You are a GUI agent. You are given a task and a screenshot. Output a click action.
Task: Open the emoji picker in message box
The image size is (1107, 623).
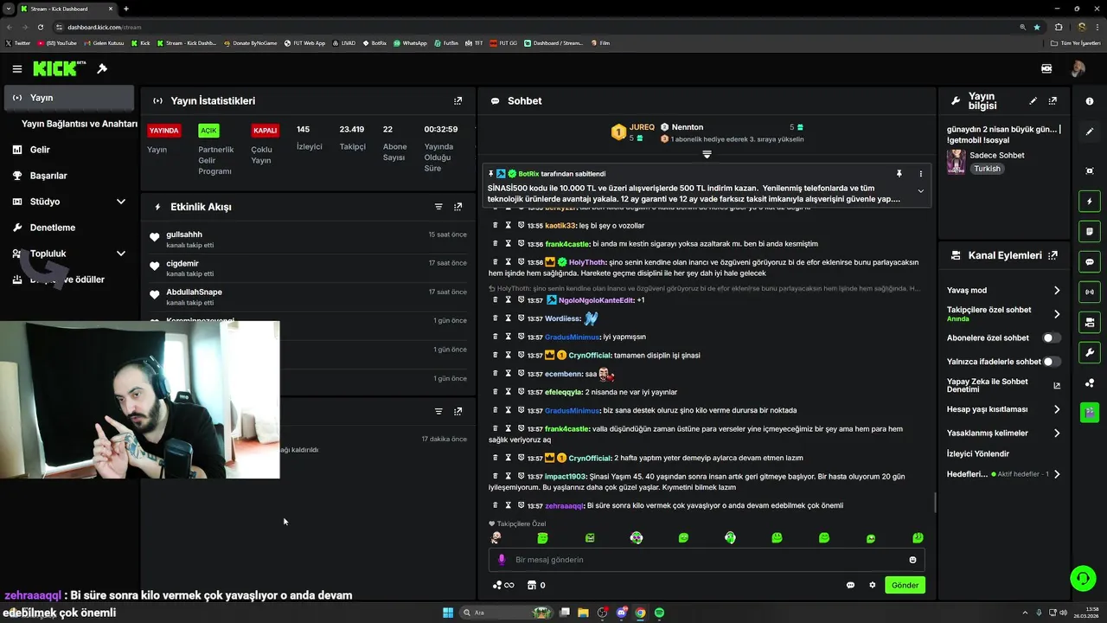click(x=912, y=560)
